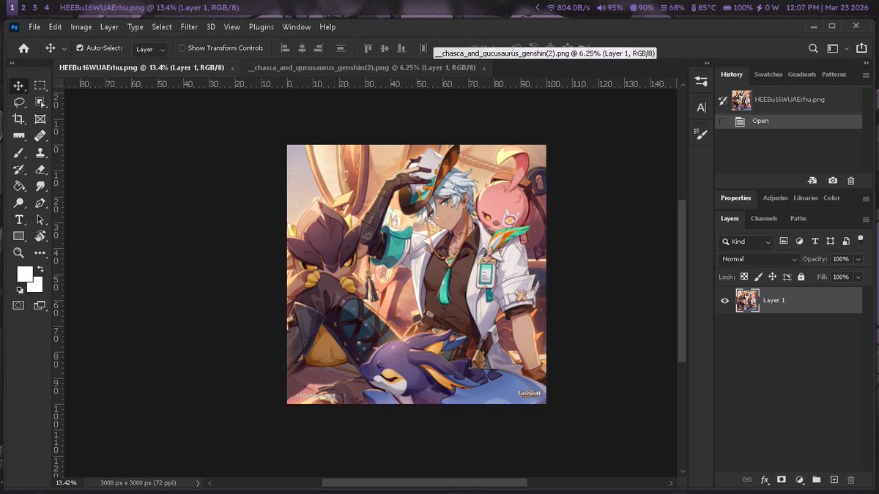Open the Edit Toolbar three-dots menu
Image resolution: width=879 pixels, height=494 pixels.
40,252
